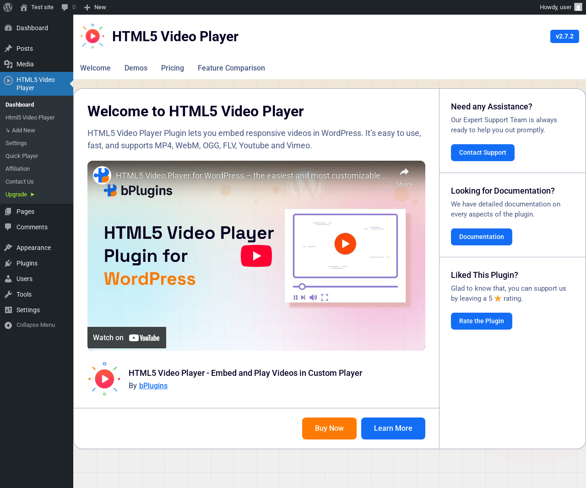Click the YouTube Share arrow icon

(x=404, y=172)
